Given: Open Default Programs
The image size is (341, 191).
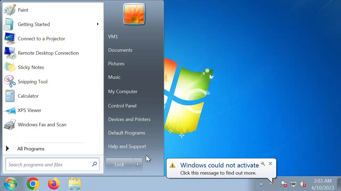Looking at the screenshot, I should (127, 133).
